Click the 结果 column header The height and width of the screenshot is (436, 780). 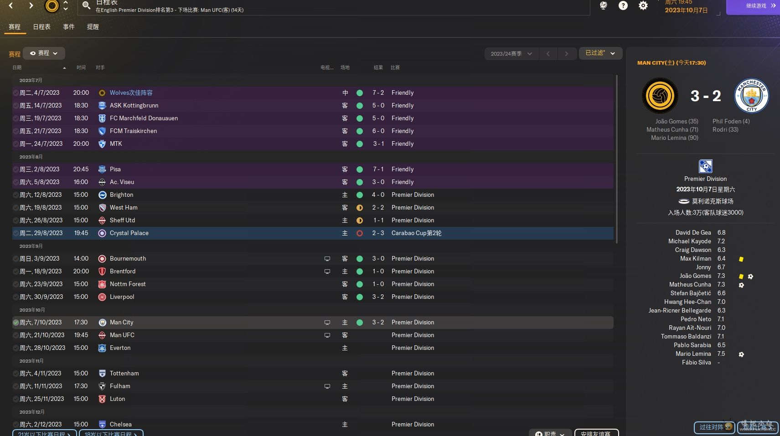click(378, 67)
